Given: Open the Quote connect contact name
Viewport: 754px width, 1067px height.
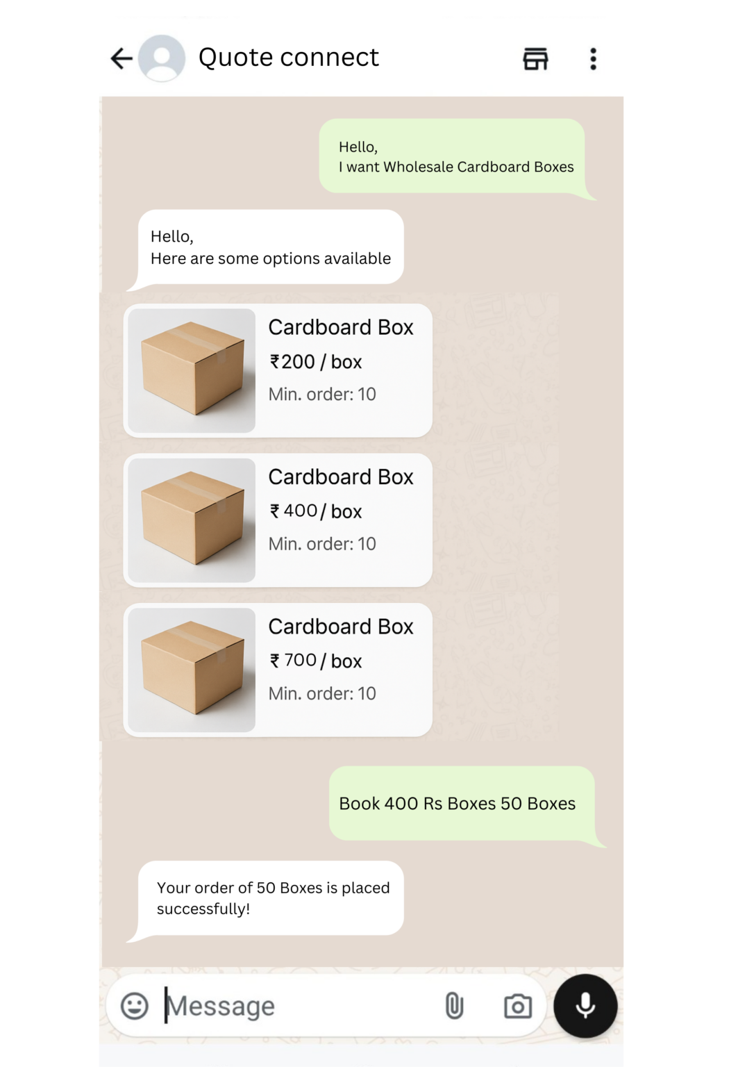Looking at the screenshot, I should (289, 58).
